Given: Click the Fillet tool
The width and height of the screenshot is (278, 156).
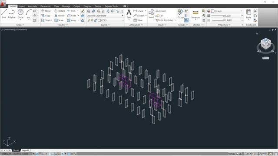Looking at the screenshot, I should (72, 16).
